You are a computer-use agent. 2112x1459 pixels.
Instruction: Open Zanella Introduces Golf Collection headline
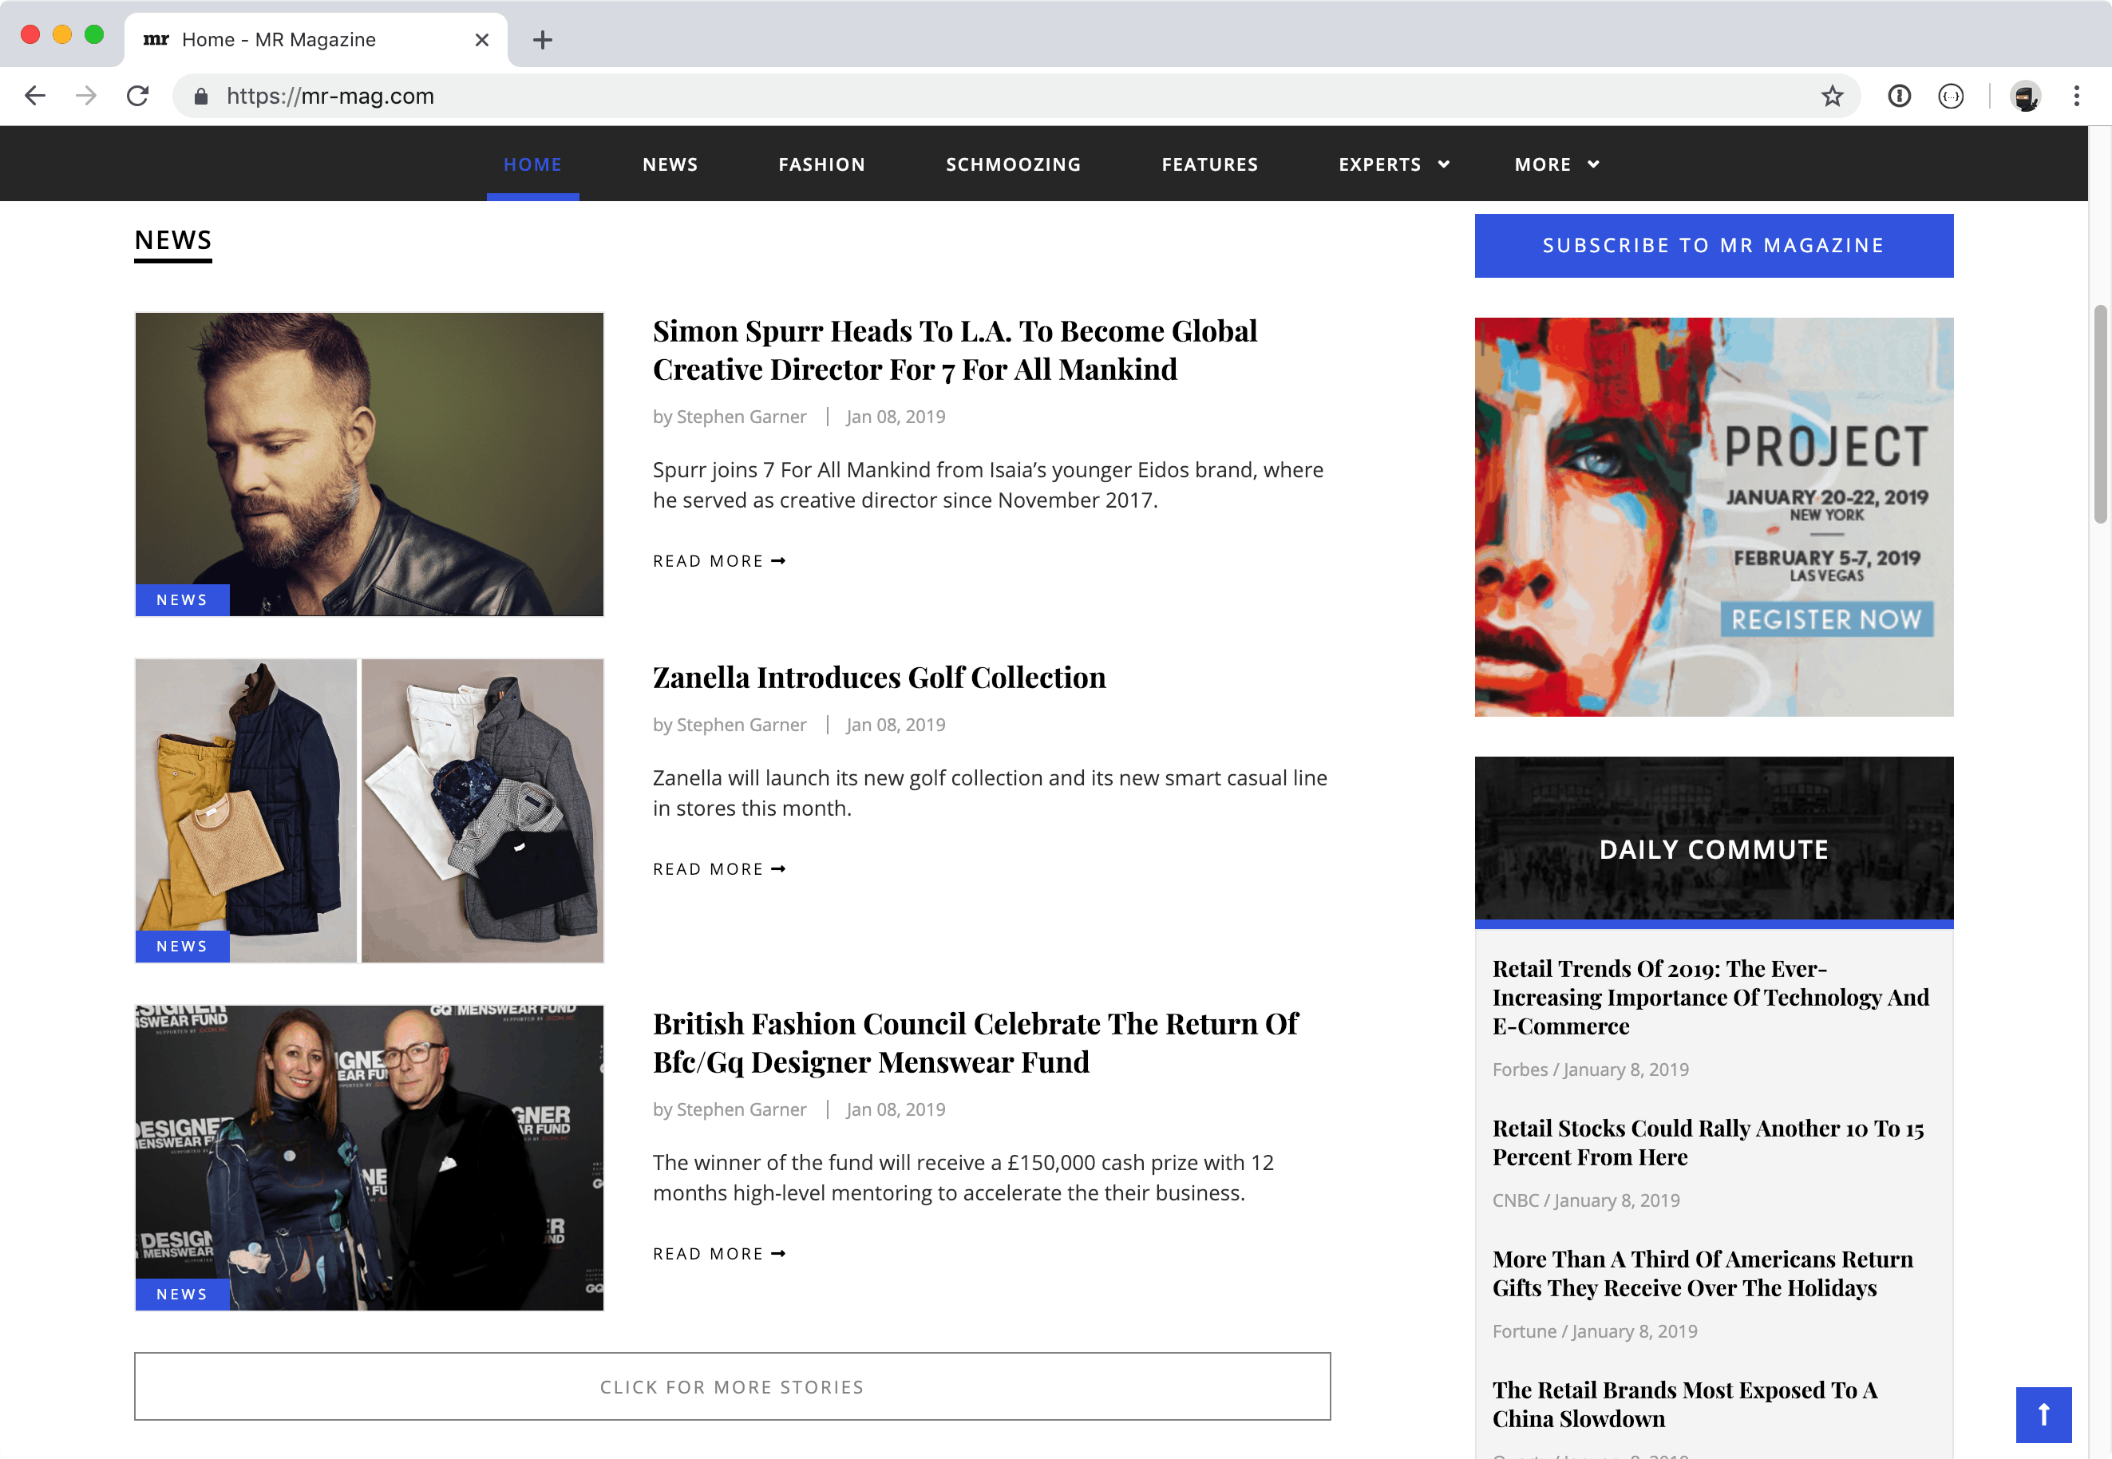point(879,678)
